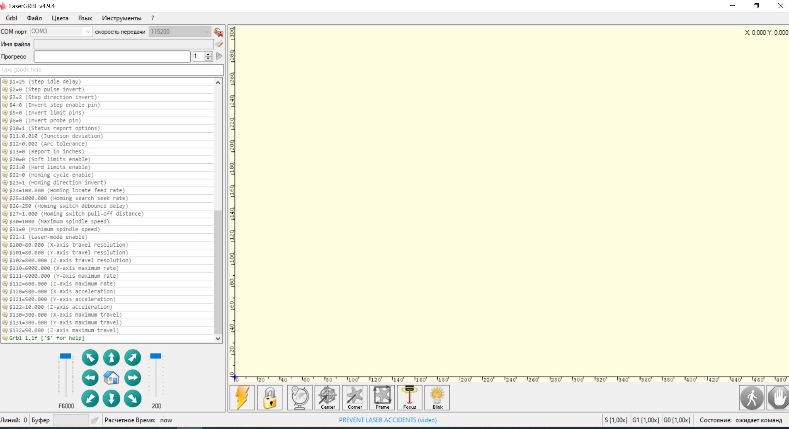Click the Frame button
The height and width of the screenshot is (429, 789).
point(382,397)
